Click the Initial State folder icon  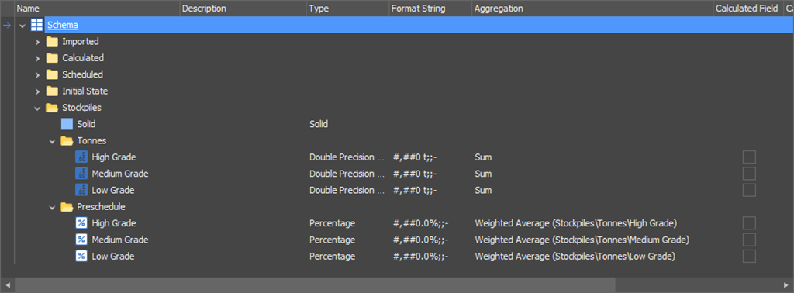pos(52,91)
